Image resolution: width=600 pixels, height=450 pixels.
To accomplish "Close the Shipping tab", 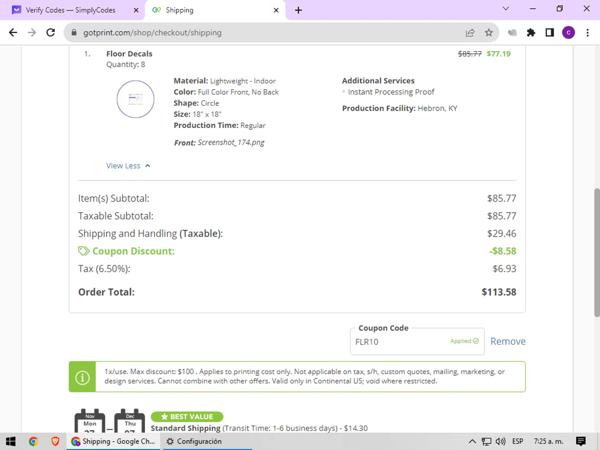I will (x=276, y=10).
